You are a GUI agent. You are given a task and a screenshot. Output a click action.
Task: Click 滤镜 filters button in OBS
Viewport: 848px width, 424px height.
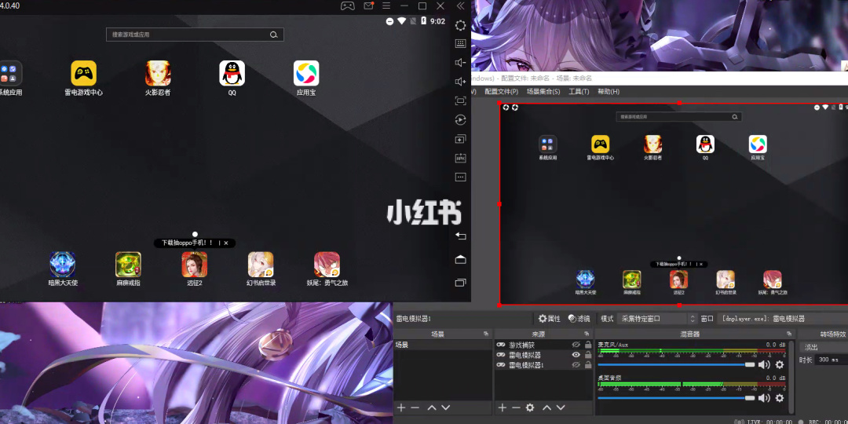coord(579,319)
